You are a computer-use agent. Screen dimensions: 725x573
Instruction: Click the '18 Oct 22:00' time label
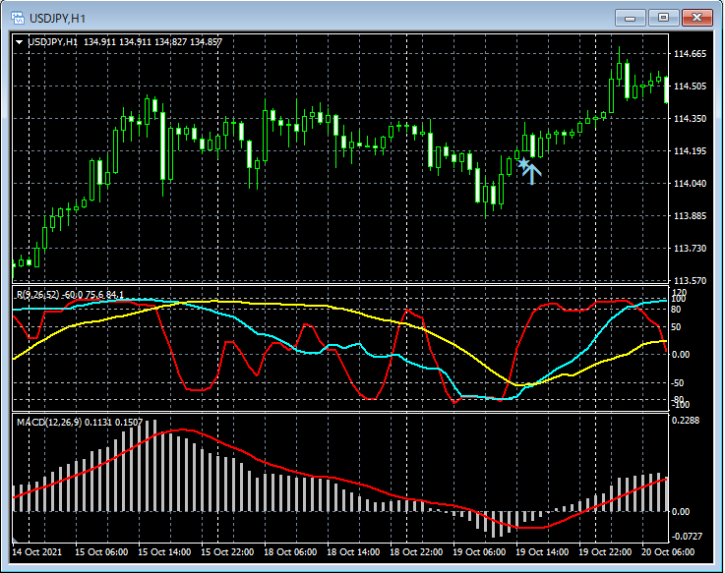click(x=416, y=552)
